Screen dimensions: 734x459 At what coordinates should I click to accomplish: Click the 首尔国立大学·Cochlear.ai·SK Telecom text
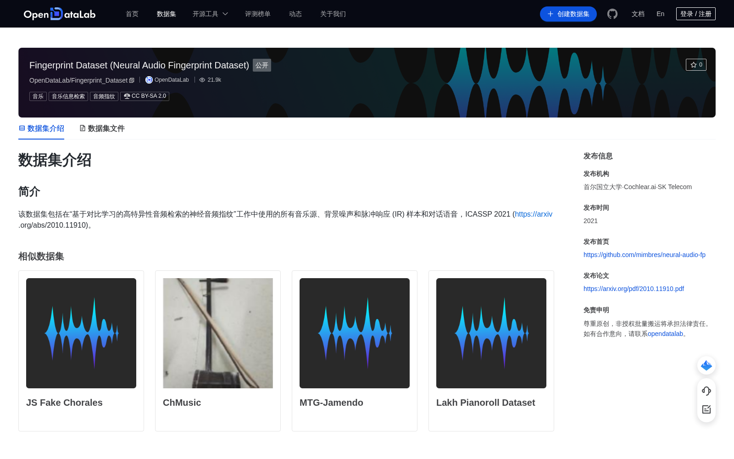638,187
